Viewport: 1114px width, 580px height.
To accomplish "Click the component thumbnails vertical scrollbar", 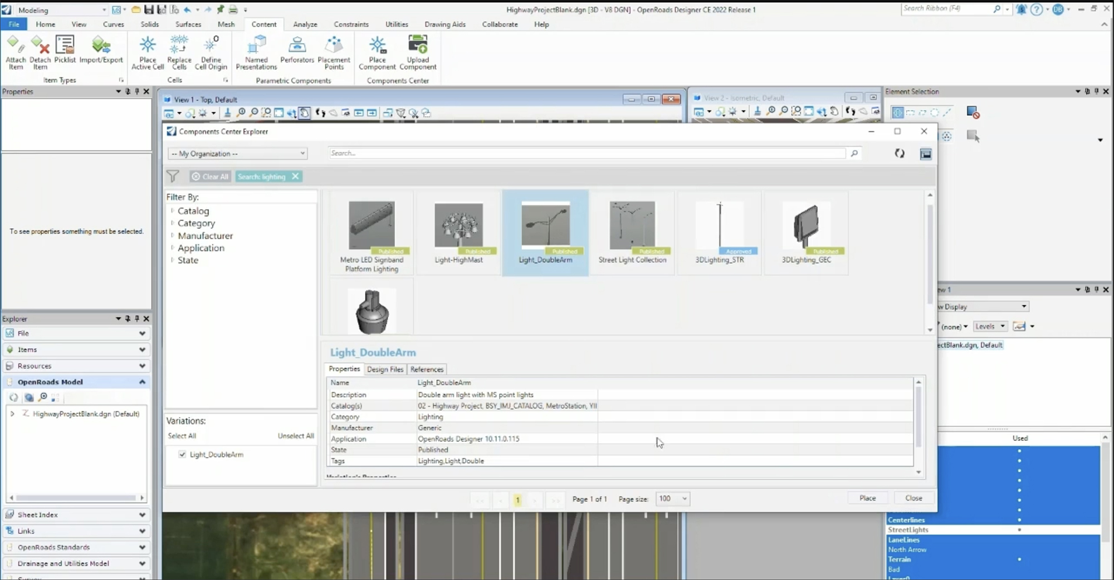I will pyautogui.click(x=930, y=254).
